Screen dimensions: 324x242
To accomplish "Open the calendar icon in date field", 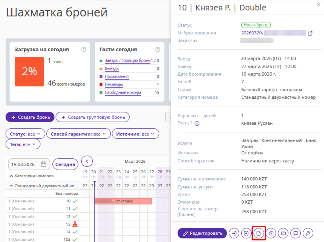I will point(44,164).
